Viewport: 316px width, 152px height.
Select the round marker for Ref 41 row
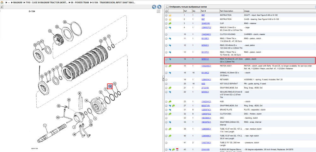[166, 143]
